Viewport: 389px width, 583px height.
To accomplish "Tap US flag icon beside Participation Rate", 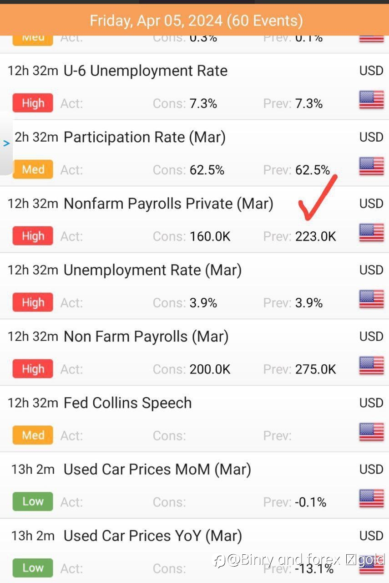I will [371, 166].
